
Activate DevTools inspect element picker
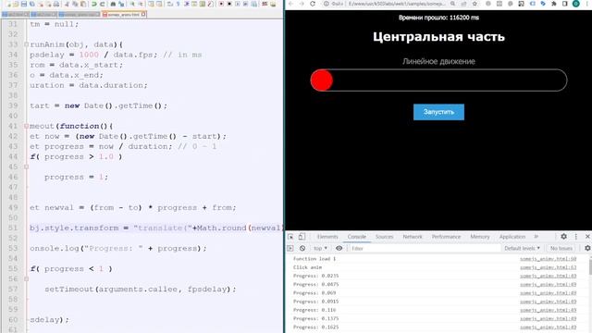(290, 237)
